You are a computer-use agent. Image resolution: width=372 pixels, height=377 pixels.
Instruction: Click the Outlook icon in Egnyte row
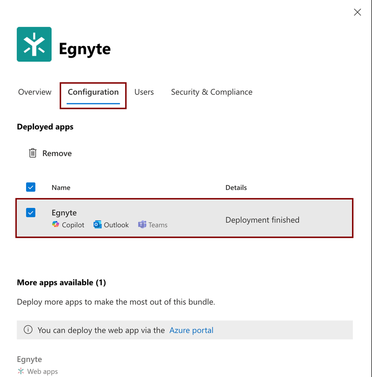pyautogui.click(x=98, y=225)
